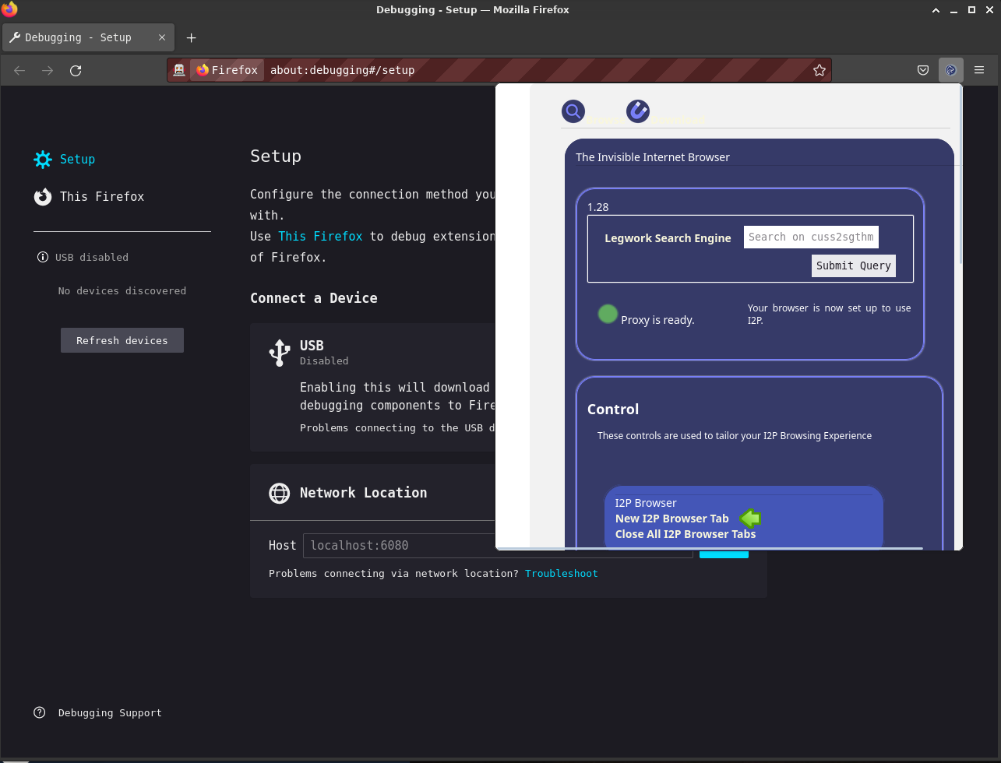This screenshot has width=1001, height=763.
Task: Click the green proxy status indicator
Action: (608, 314)
